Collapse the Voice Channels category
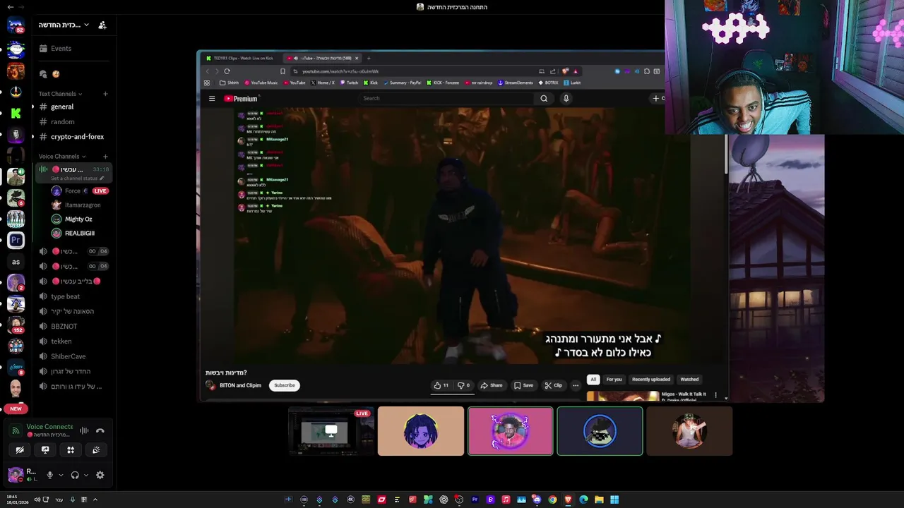The image size is (904, 508). pyautogui.click(x=62, y=157)
